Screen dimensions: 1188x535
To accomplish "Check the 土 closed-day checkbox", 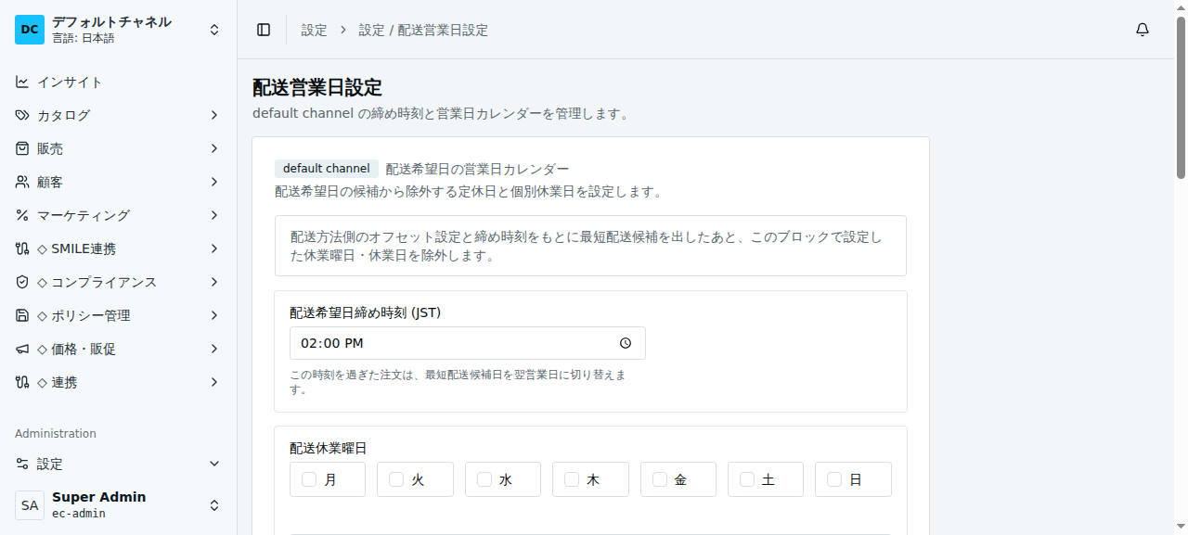I will pos(747,479).
